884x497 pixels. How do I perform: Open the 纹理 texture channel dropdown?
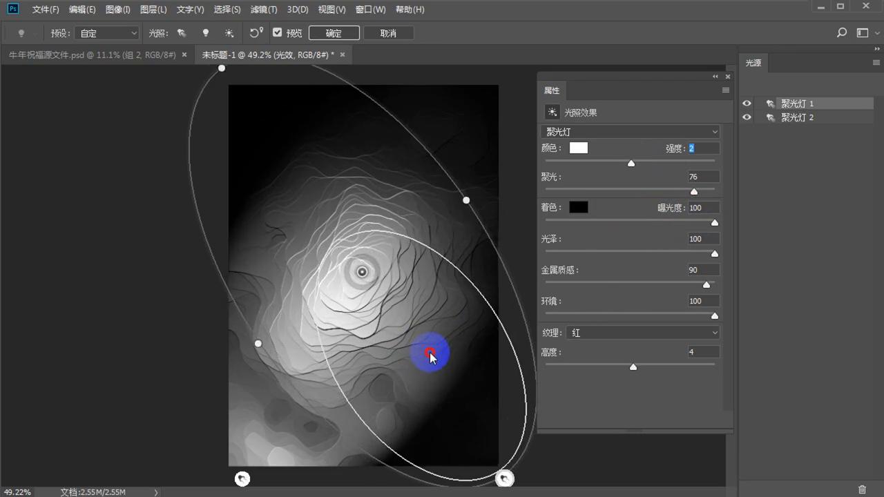[x=643, y=333]
